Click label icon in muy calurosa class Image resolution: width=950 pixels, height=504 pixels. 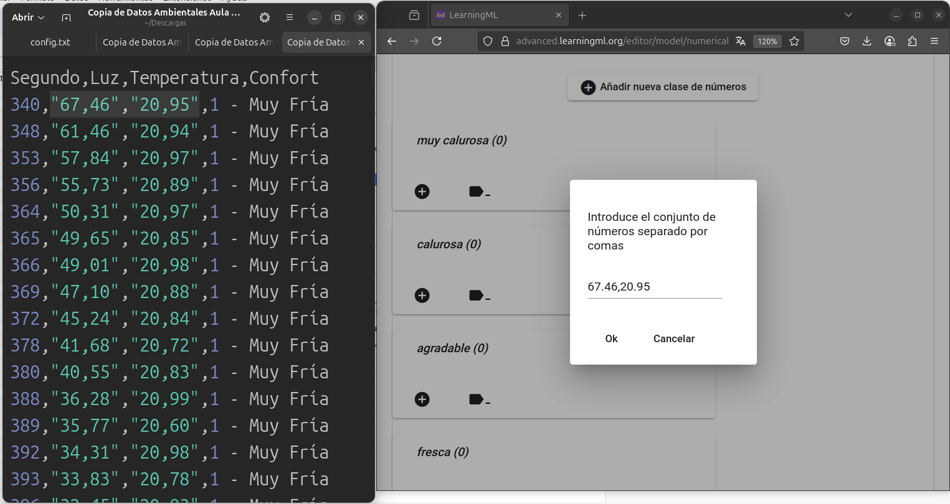(478, 192)
